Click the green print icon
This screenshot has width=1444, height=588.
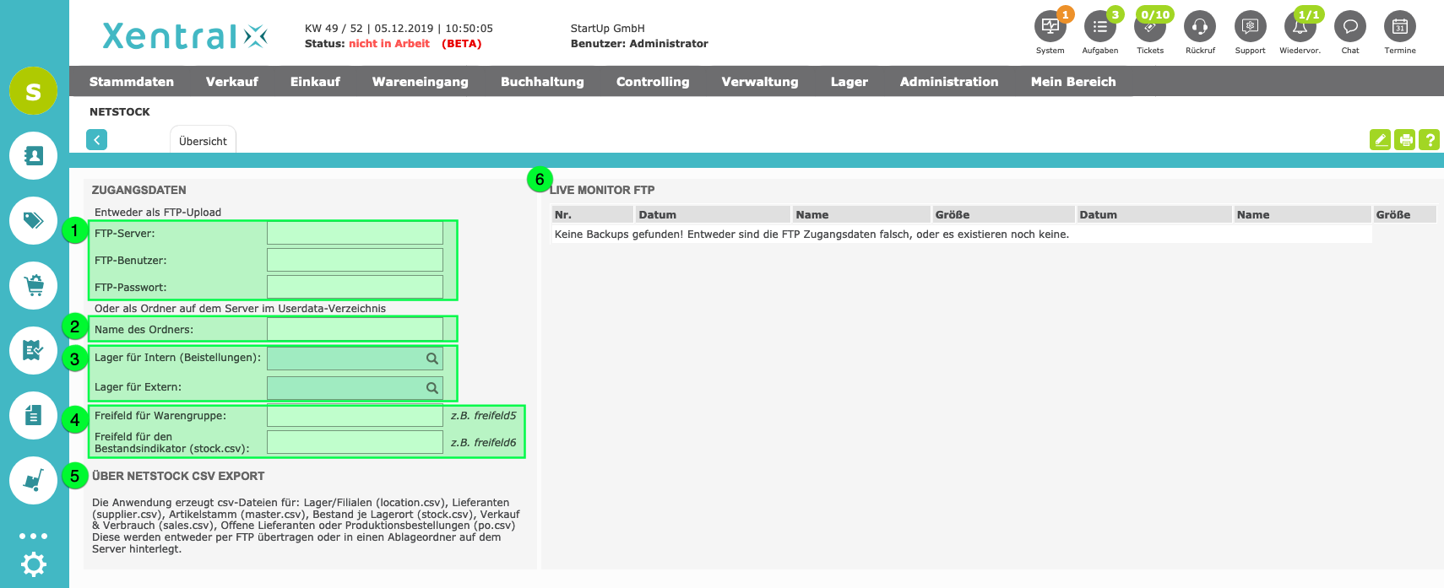1405,140
